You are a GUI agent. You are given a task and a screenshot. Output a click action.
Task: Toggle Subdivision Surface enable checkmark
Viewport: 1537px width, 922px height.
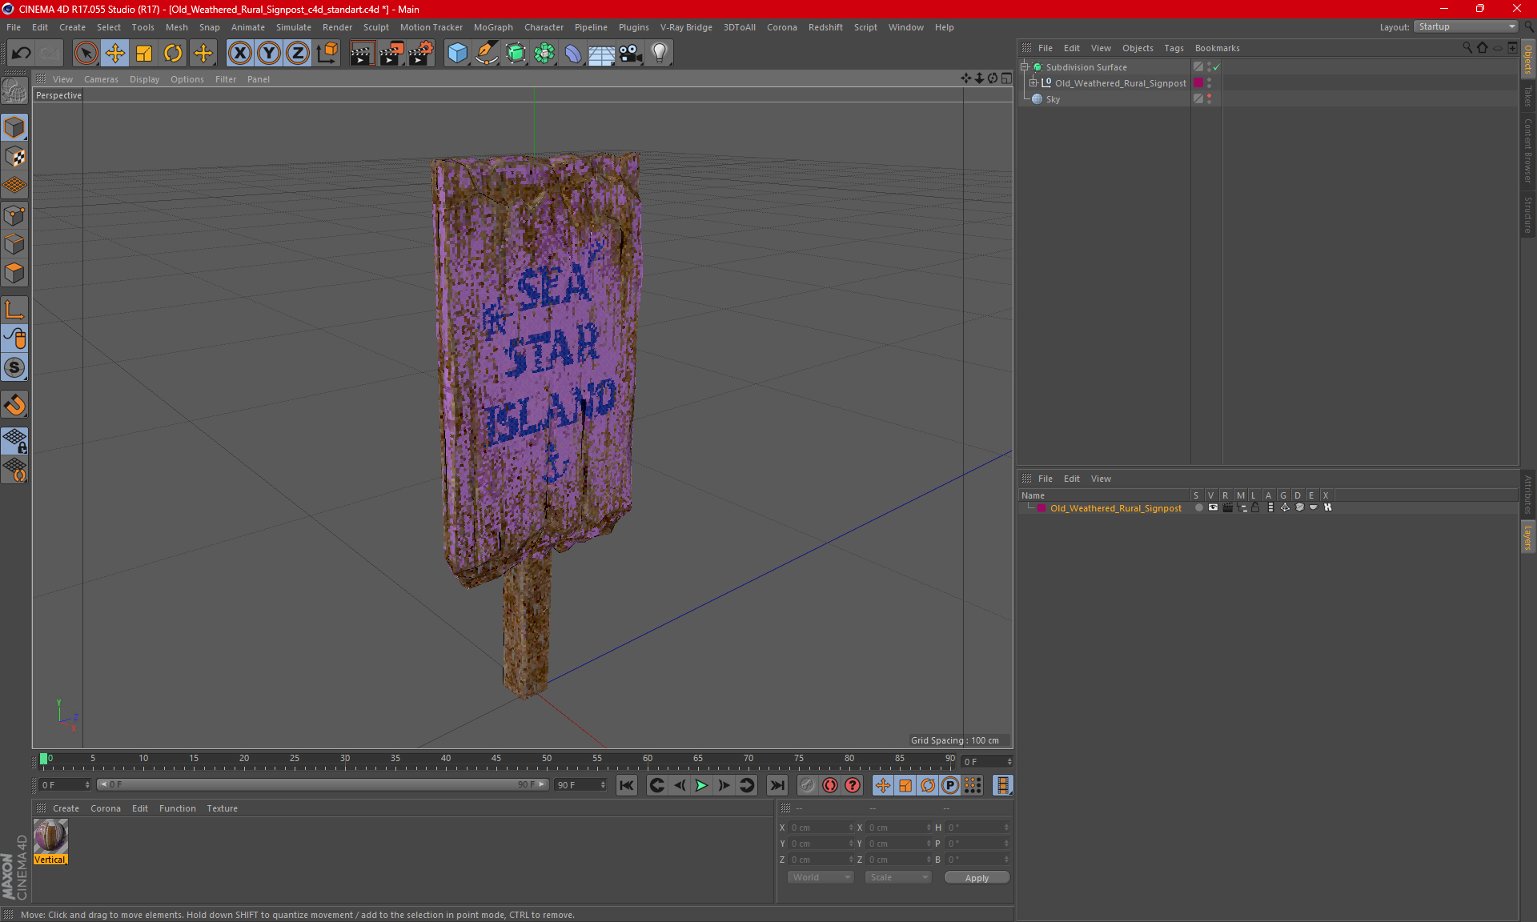[x=1217, y=67]
